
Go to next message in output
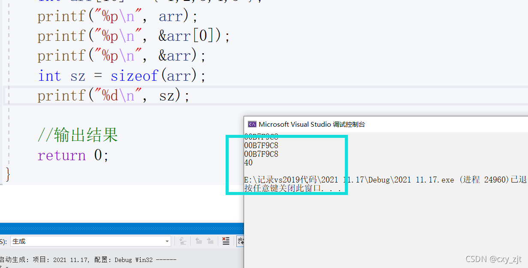(x=210, y=241)
